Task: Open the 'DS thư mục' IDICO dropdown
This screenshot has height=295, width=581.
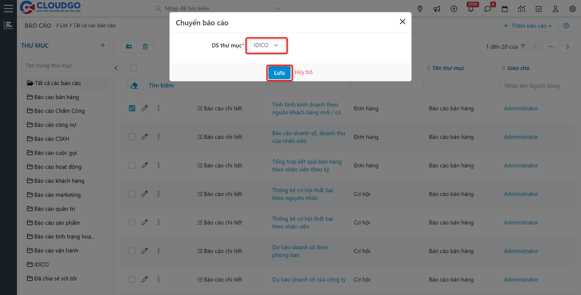Action: pyautogui.click(x=266, y=45)
